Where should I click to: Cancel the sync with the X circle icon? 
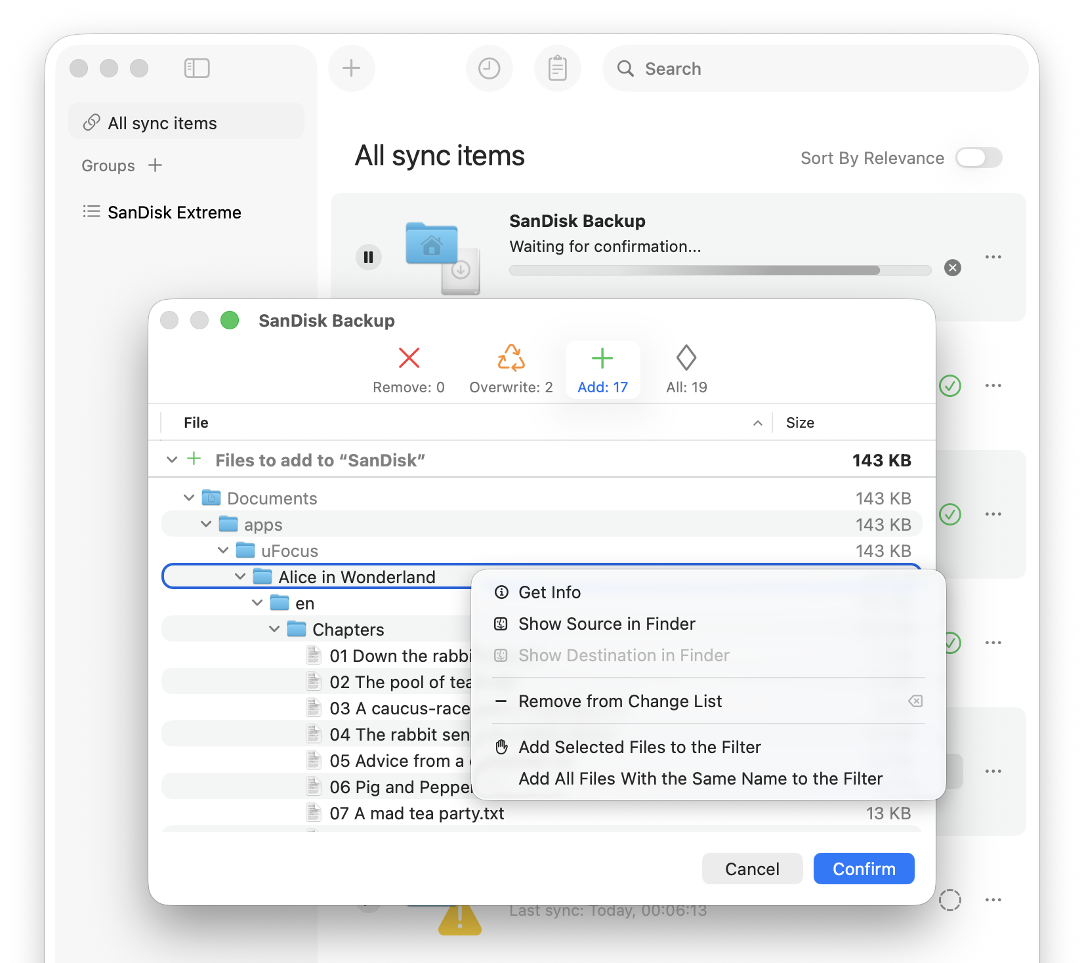pyautogui.click(x=952, y=268)
